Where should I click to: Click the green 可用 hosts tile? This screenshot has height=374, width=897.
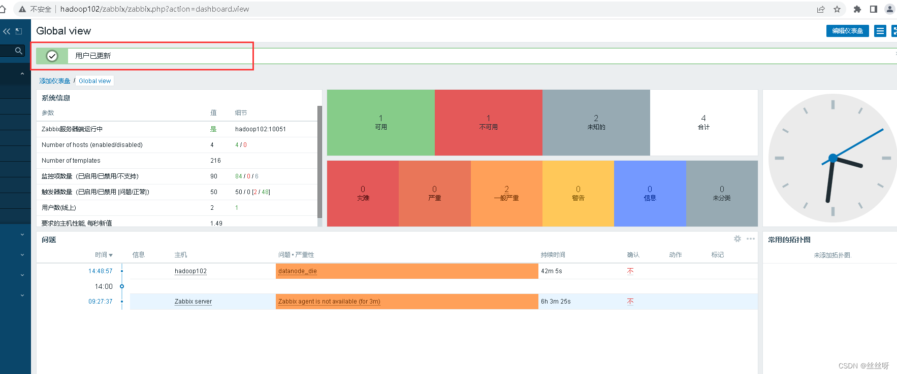coord(381,123)
